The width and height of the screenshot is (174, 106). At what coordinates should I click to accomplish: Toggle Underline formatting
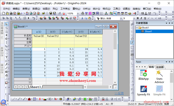pyautogui.click(x=145, y=18)
